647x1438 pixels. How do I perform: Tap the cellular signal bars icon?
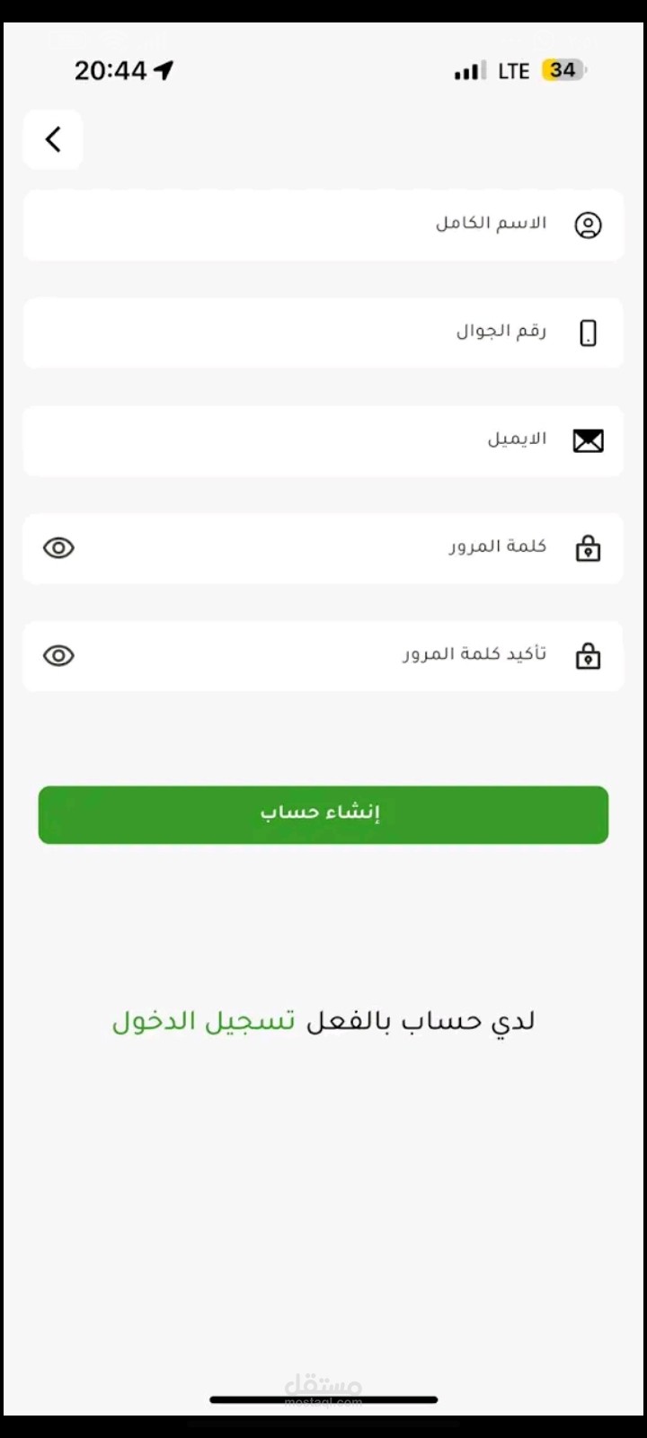470,71
